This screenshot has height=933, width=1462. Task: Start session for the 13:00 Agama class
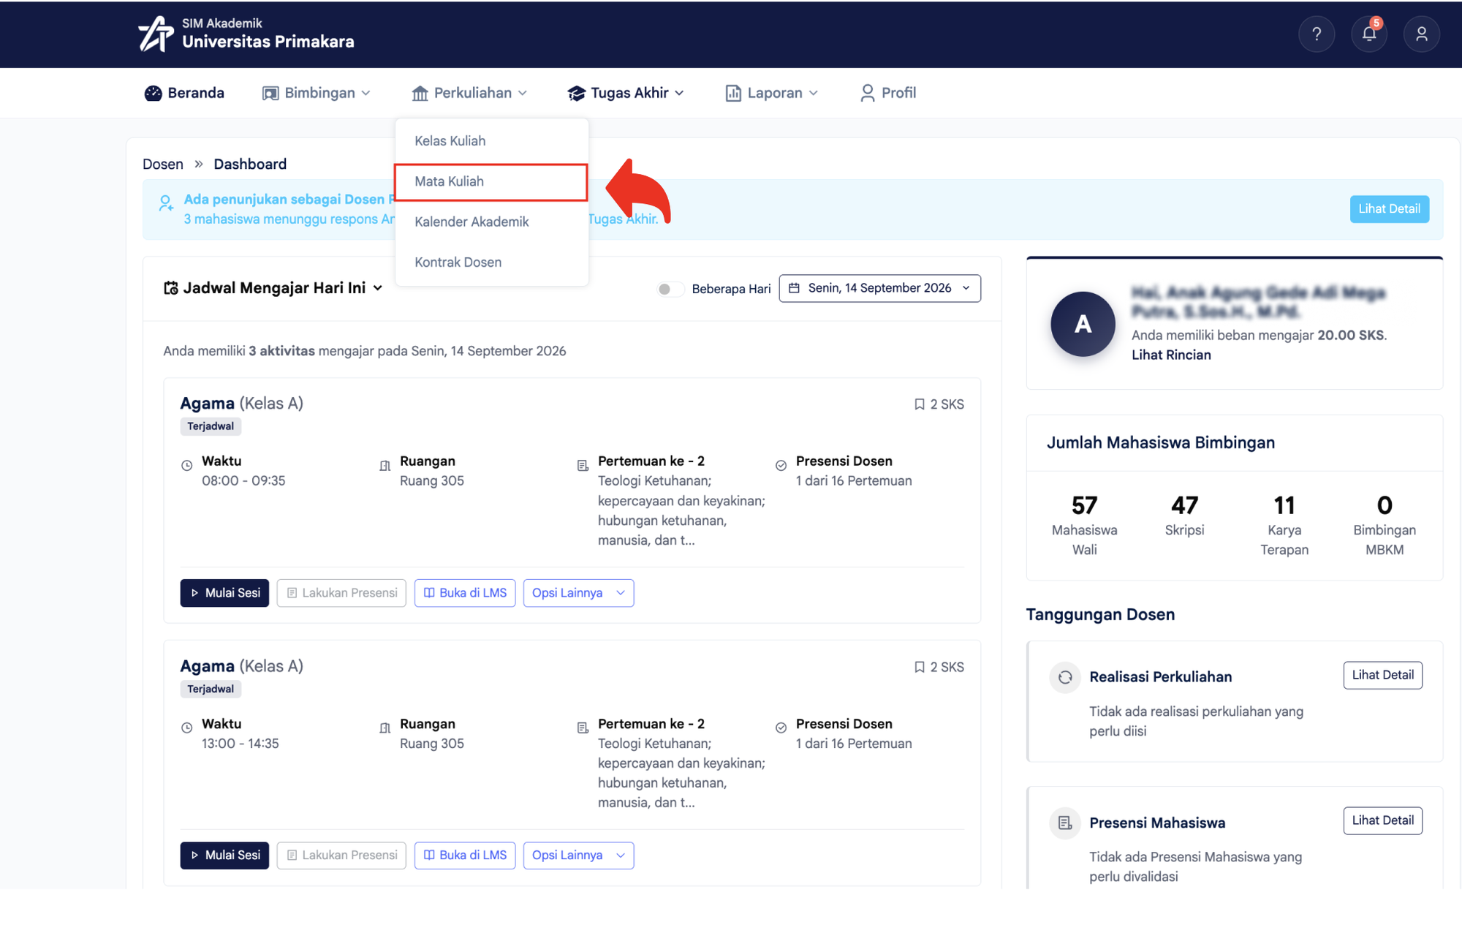click(224, 855)
